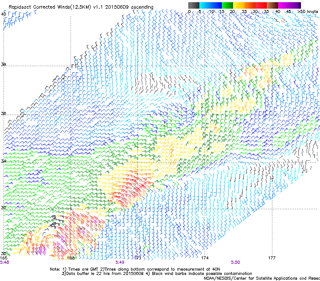Viewport: 320px width, 281px height.
Task: Click the '0' legend scale label
Action: [189, 11]
